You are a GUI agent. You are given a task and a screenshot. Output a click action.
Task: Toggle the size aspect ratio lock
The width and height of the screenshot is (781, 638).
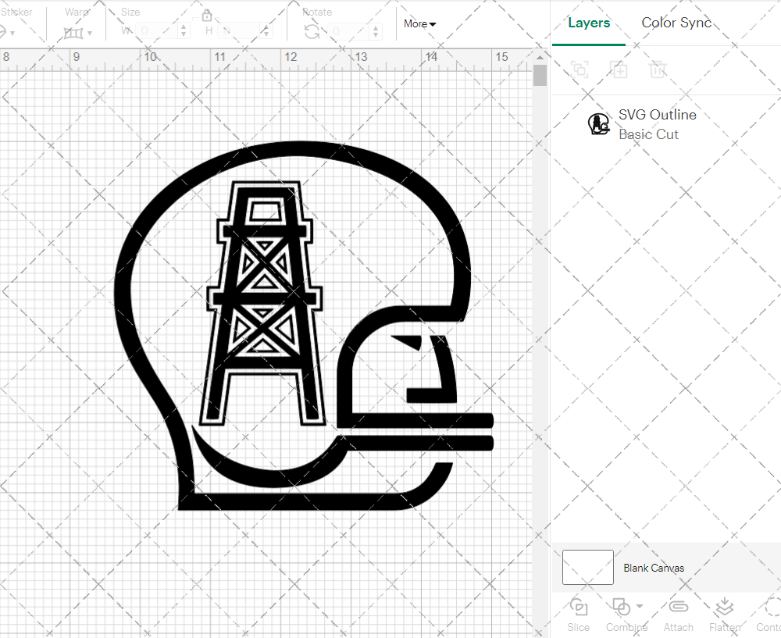(207, 16)
